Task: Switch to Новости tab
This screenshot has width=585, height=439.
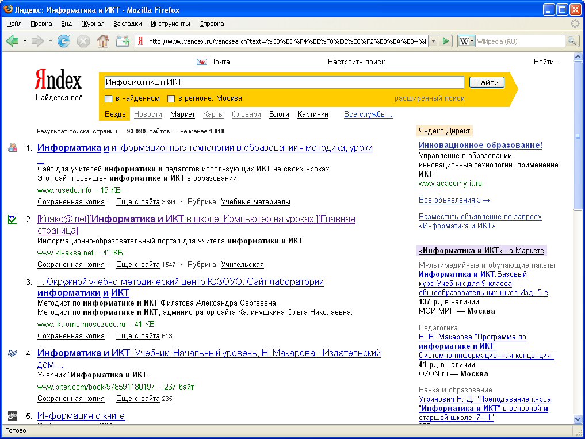Action: click(x=148, y=114)
